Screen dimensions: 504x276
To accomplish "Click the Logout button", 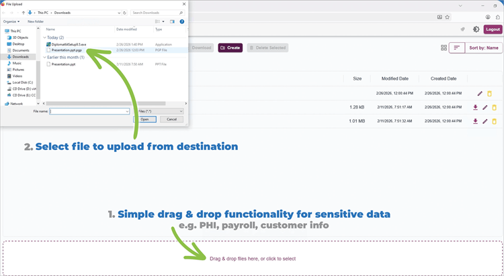I will (493, 29).
